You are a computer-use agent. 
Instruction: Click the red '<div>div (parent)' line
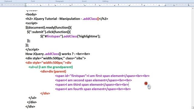(53, 71)
